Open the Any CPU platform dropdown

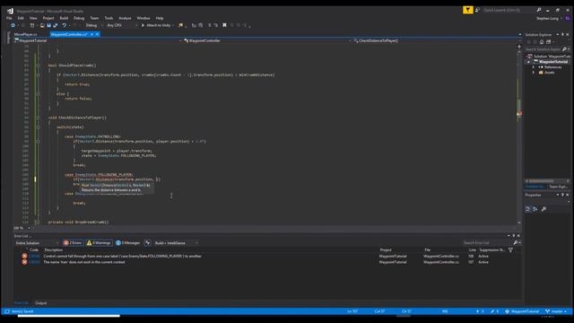pos(122,25)
